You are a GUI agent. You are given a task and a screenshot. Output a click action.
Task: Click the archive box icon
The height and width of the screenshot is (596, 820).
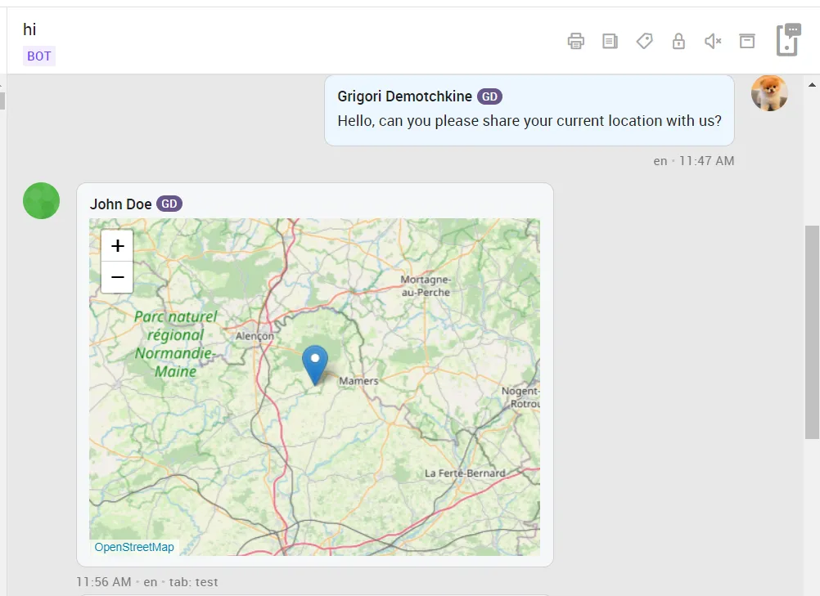pyautogui.click(x=747, y=41)
